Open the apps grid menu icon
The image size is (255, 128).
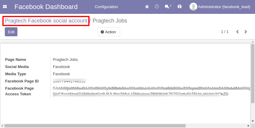click(5, 7)
